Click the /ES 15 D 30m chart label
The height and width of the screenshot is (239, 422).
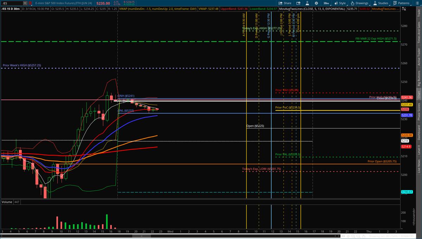click(x=12, y=9)
